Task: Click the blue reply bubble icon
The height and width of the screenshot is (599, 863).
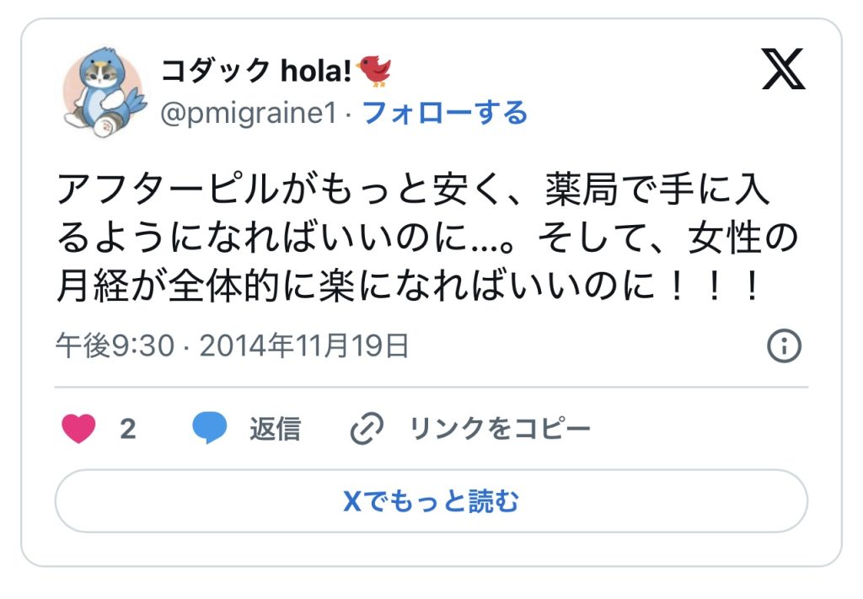Action: [x=209, y=429]
